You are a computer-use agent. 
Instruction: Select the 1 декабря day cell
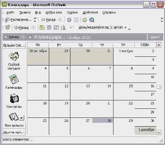point(145,131)
